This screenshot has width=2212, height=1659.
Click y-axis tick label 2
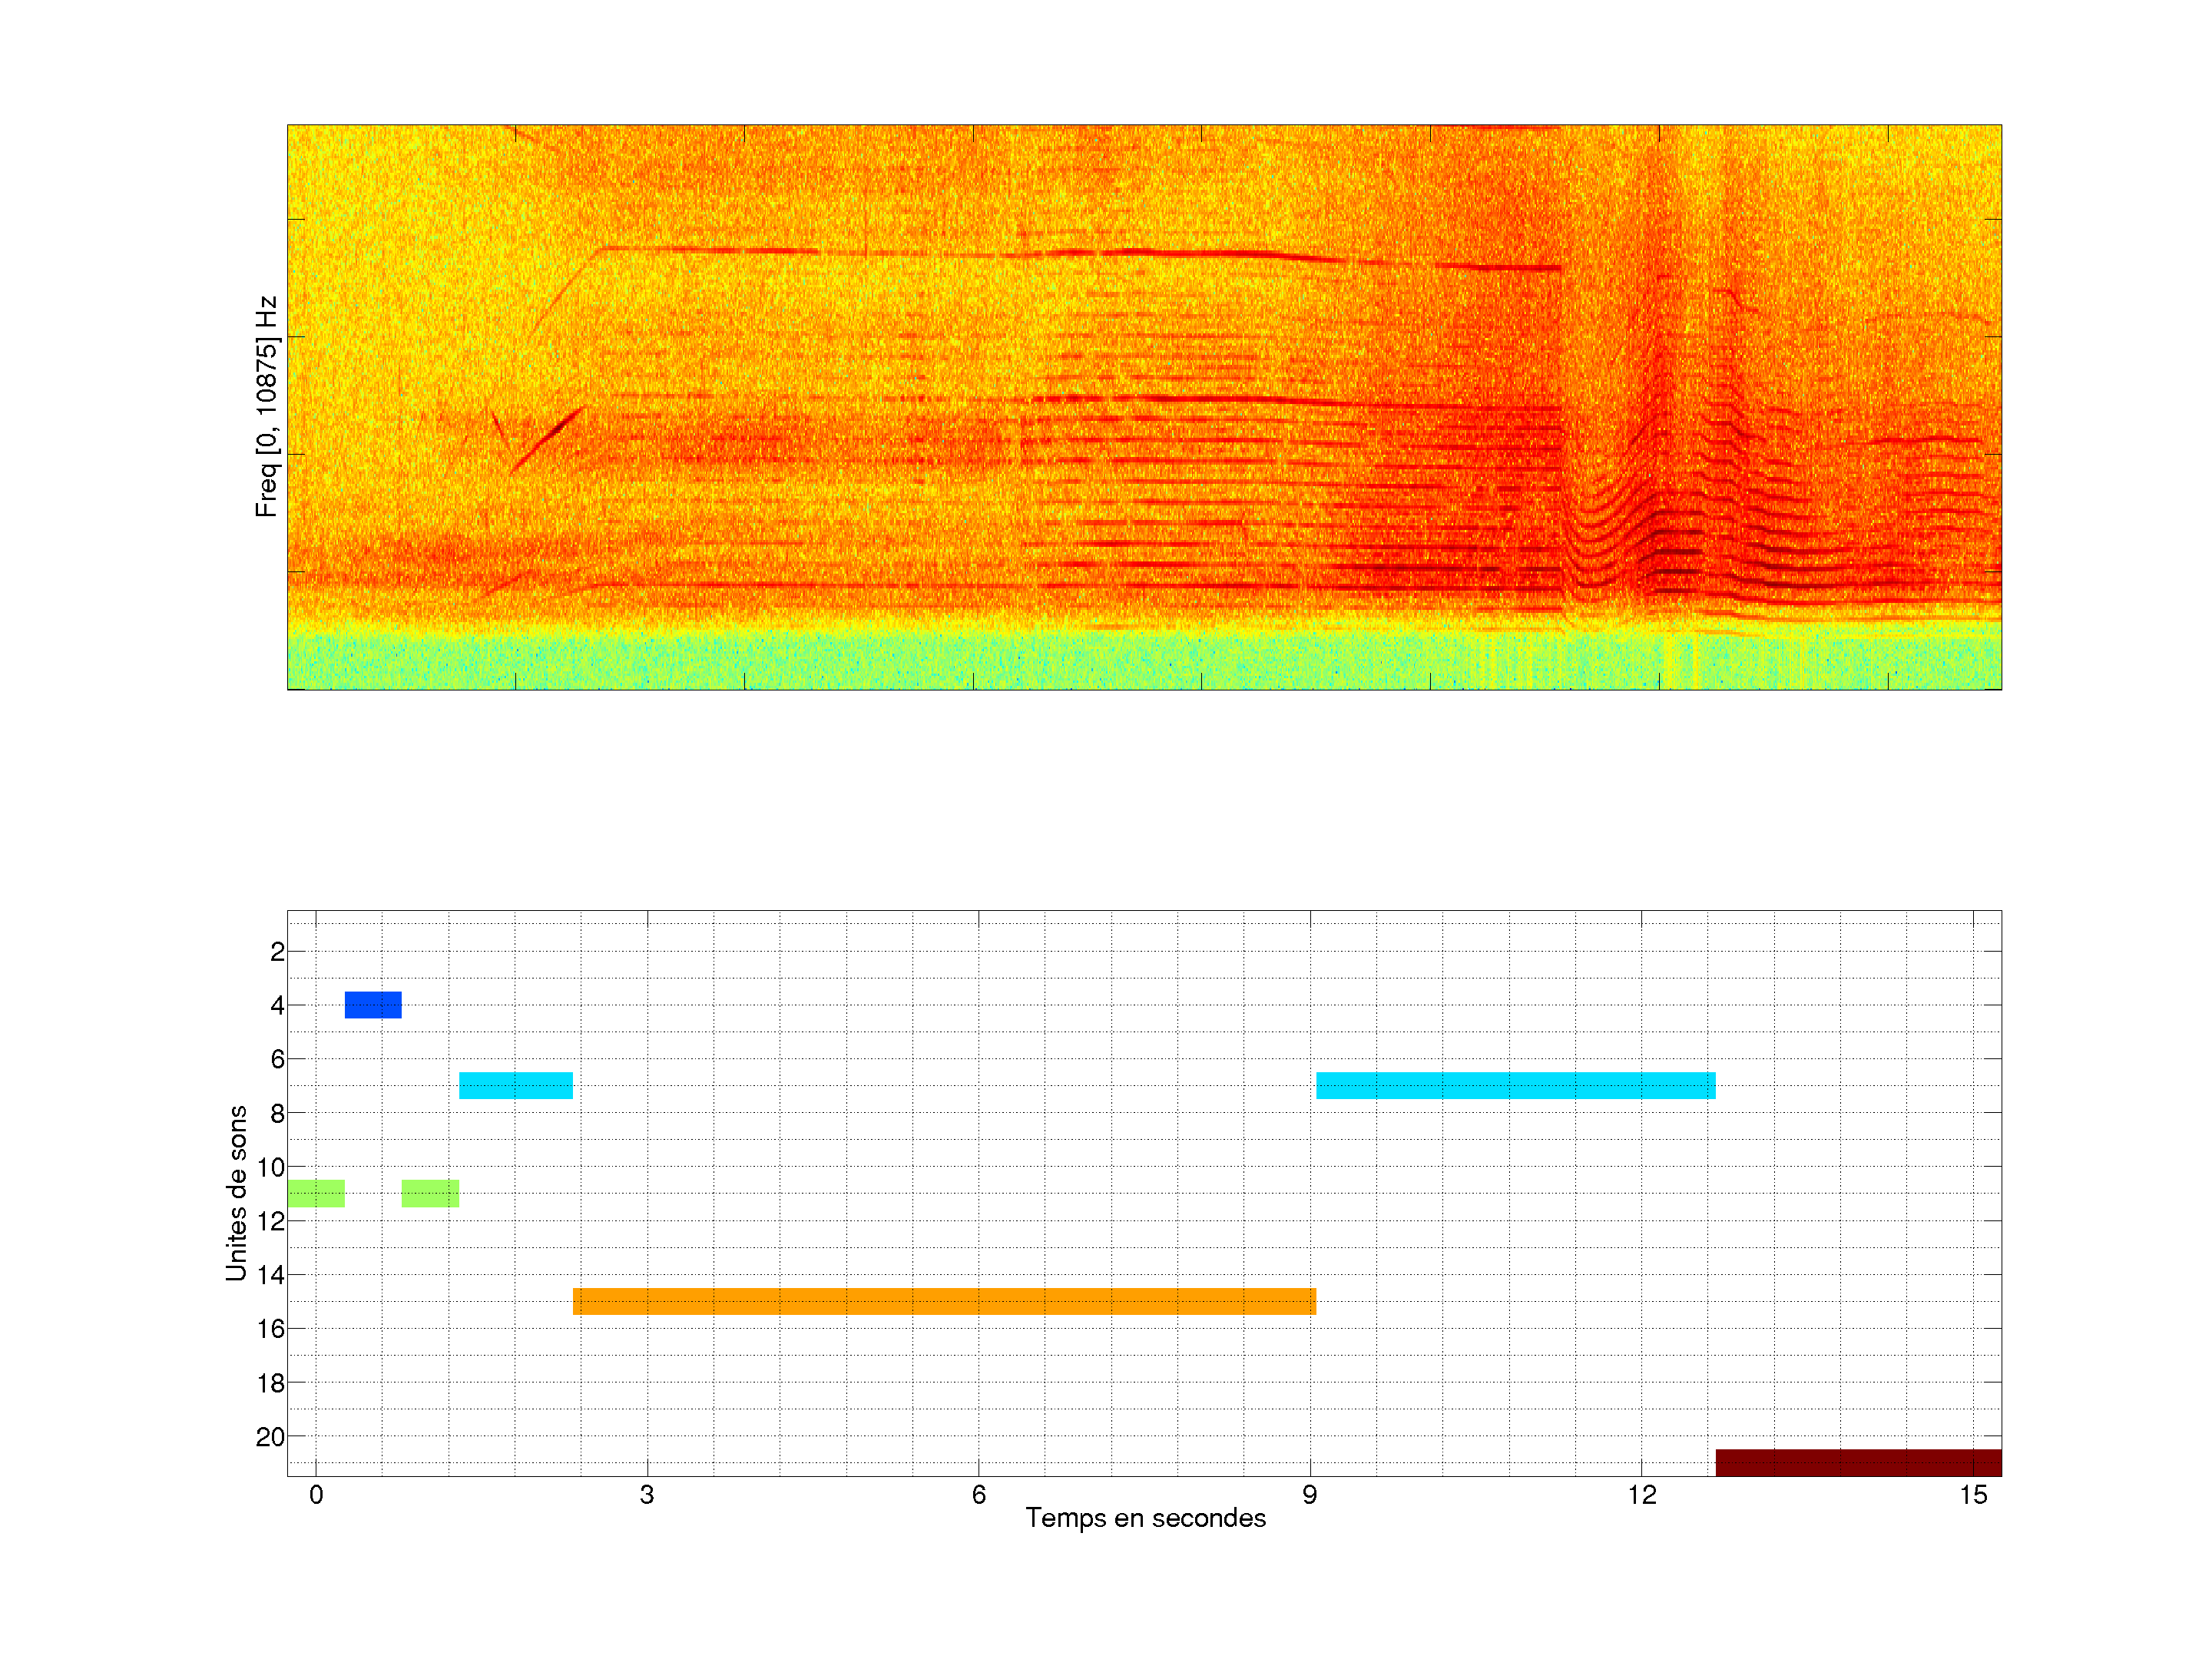click(277, 952)
